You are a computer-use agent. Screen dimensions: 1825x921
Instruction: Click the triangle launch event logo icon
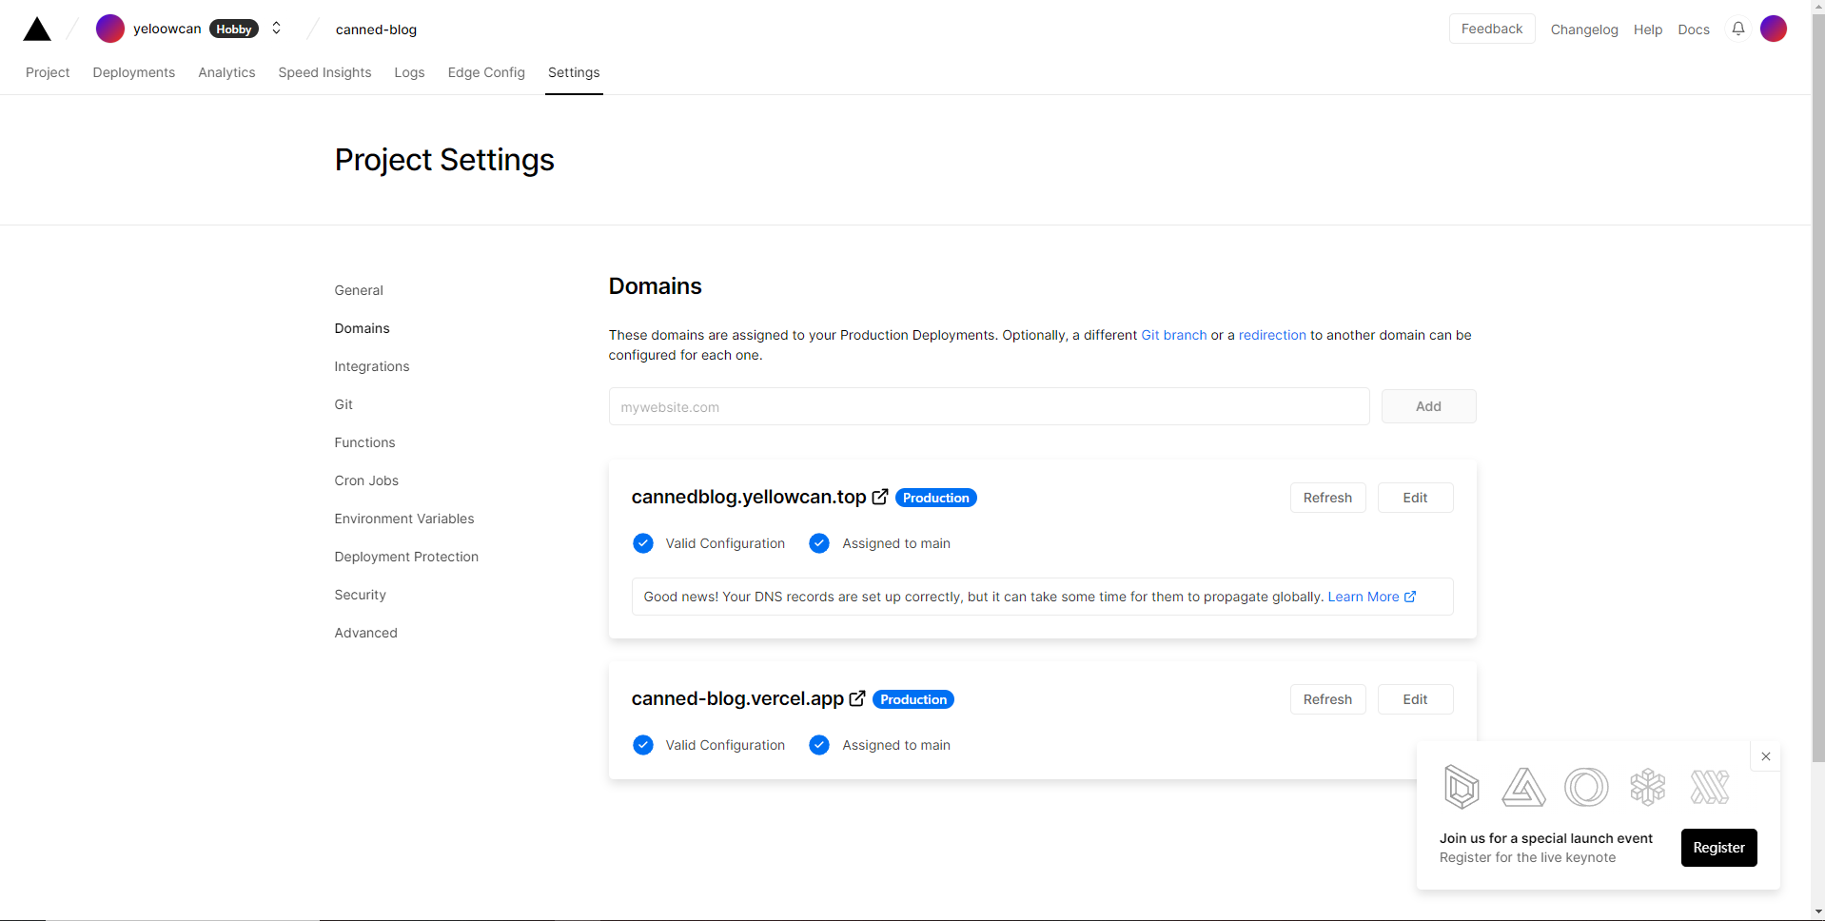[x=1523, y=787]
